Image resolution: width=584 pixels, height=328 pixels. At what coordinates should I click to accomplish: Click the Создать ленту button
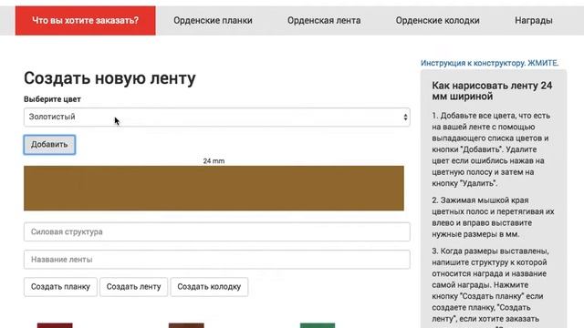point(133,287)
